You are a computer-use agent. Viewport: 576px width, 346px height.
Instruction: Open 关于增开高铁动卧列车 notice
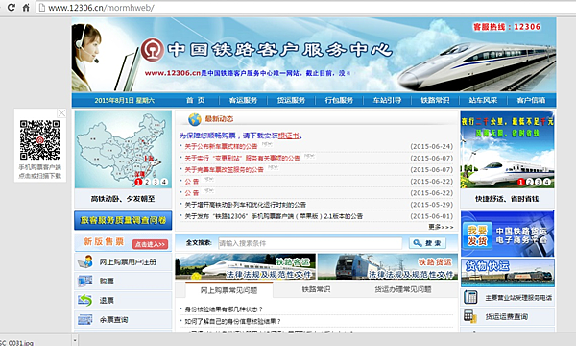click(x=246, y=205)
